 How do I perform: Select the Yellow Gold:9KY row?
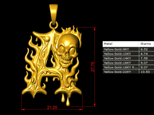[128, 49]
